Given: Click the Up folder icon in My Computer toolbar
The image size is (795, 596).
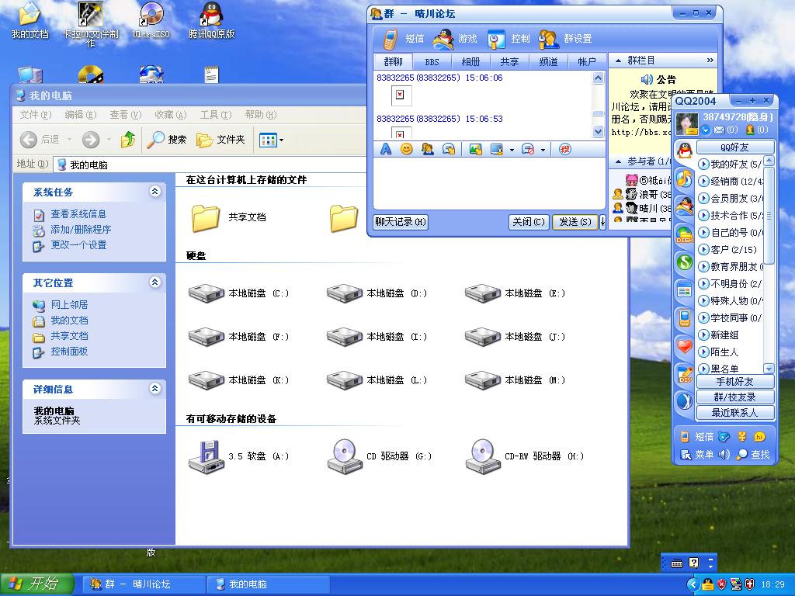Looking at the screenshot, I should (x=128, y=140).
